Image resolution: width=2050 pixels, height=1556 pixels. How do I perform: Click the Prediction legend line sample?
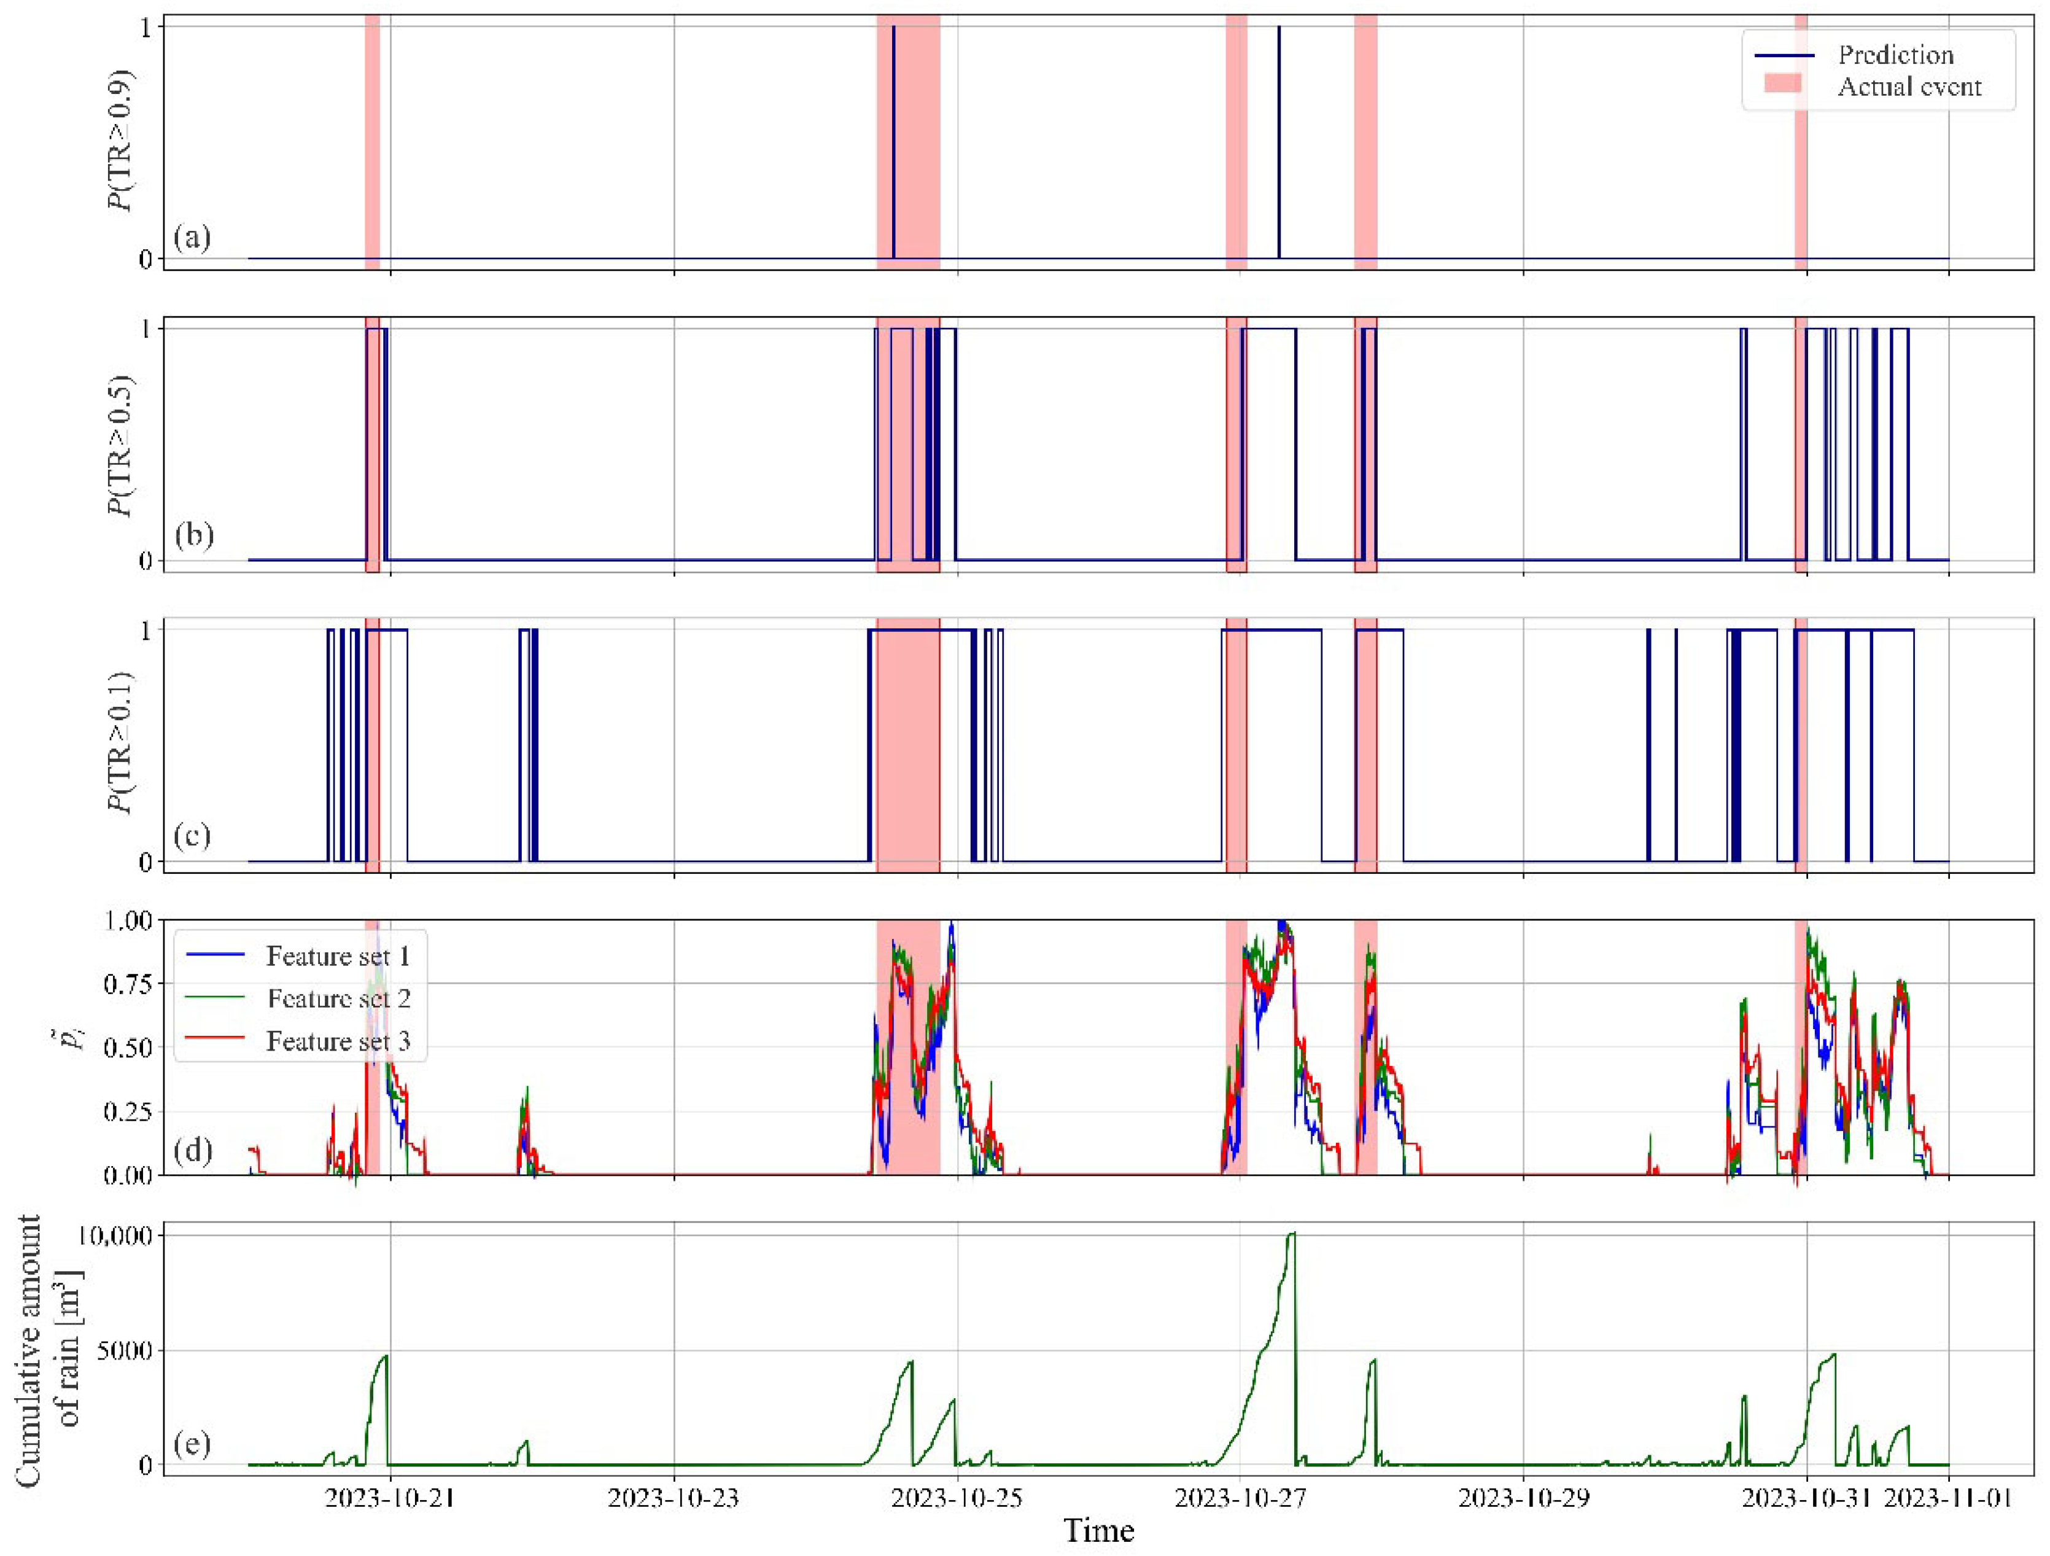pyautogui.click(x=1784, y=56)
